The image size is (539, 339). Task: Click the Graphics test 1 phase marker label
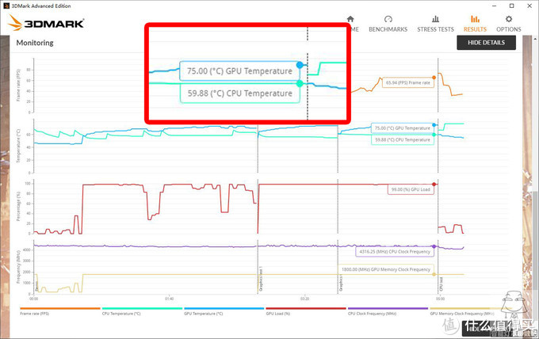pyautogui.click(x=261, y=279)
